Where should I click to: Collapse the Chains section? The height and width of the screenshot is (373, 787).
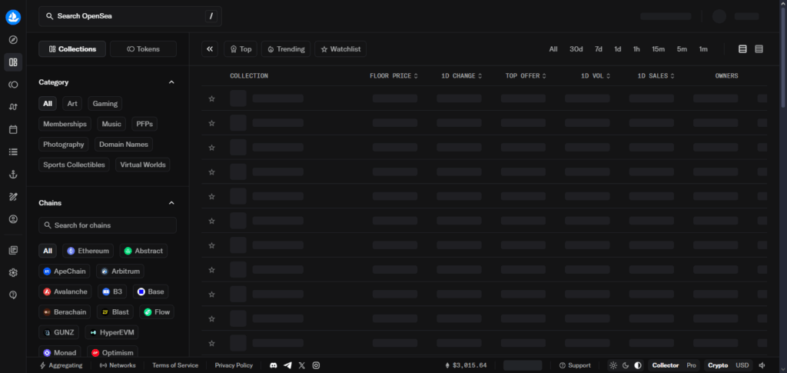click(171, 203)
